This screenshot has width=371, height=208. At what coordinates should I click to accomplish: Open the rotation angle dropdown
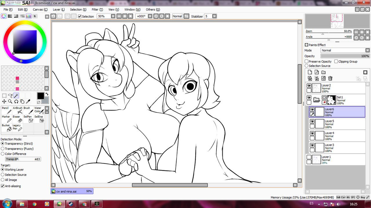tap(150, 16)
